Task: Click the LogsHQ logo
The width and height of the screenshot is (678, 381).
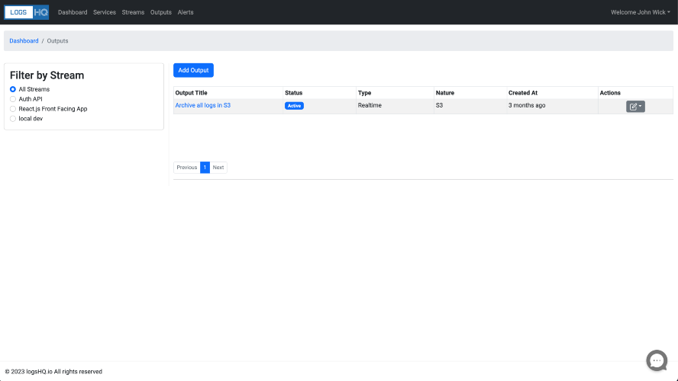Action: pyautogui.click(x=27, y=12)
